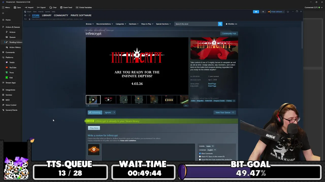Open the Community Hub button
The width and height of the screenshot is (325, 182).
click(229, 33)
